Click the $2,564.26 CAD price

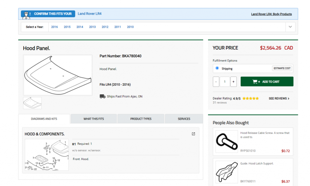[276, 48]
